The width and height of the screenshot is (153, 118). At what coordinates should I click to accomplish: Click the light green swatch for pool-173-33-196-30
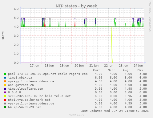tap(5, 74)
